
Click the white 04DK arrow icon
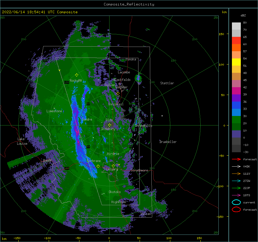pos(236,166)
